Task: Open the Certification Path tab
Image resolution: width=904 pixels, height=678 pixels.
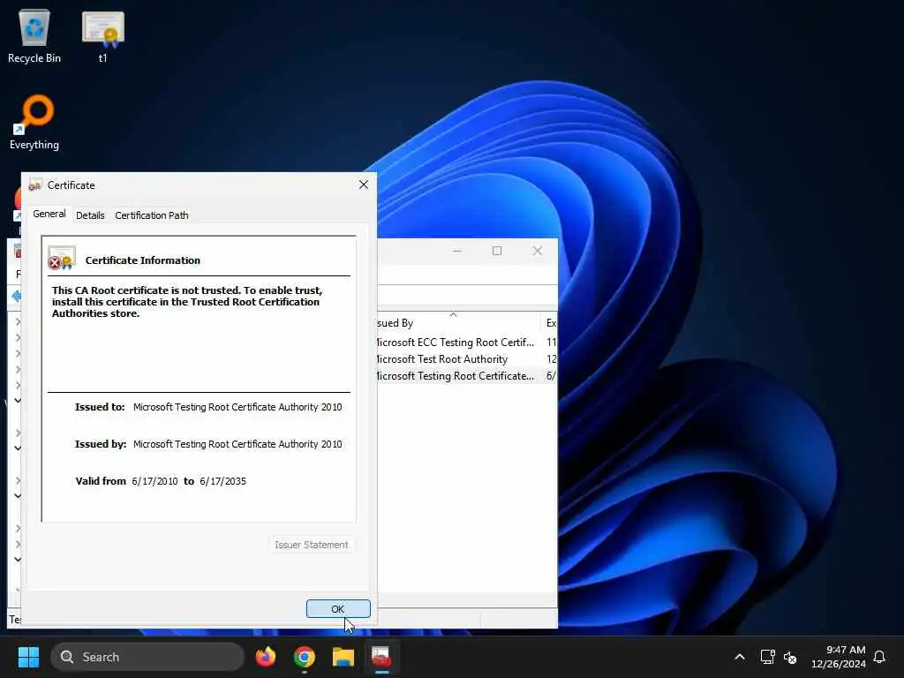Action: [152, 215]
